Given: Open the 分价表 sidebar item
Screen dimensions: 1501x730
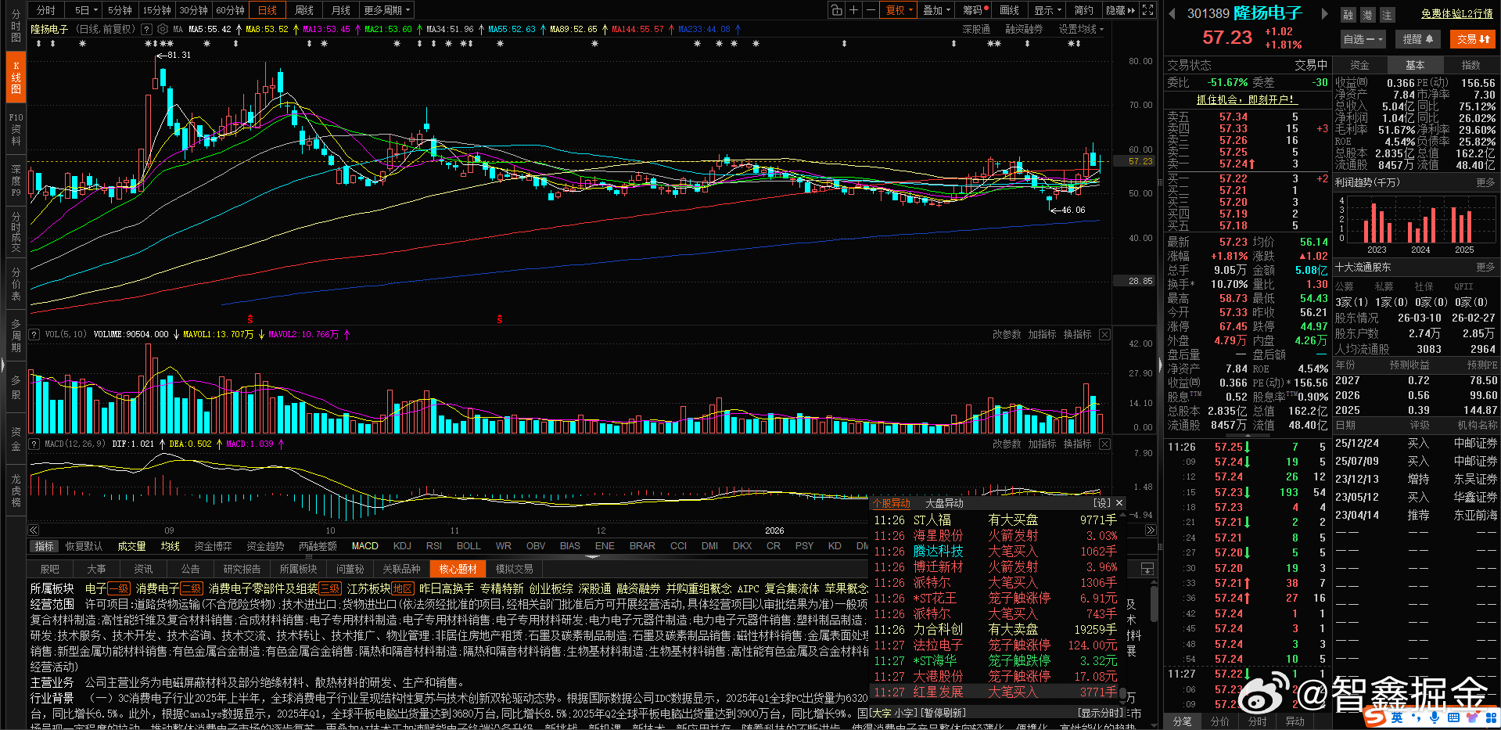Looking at the screenshot, I should click(16, 284).
